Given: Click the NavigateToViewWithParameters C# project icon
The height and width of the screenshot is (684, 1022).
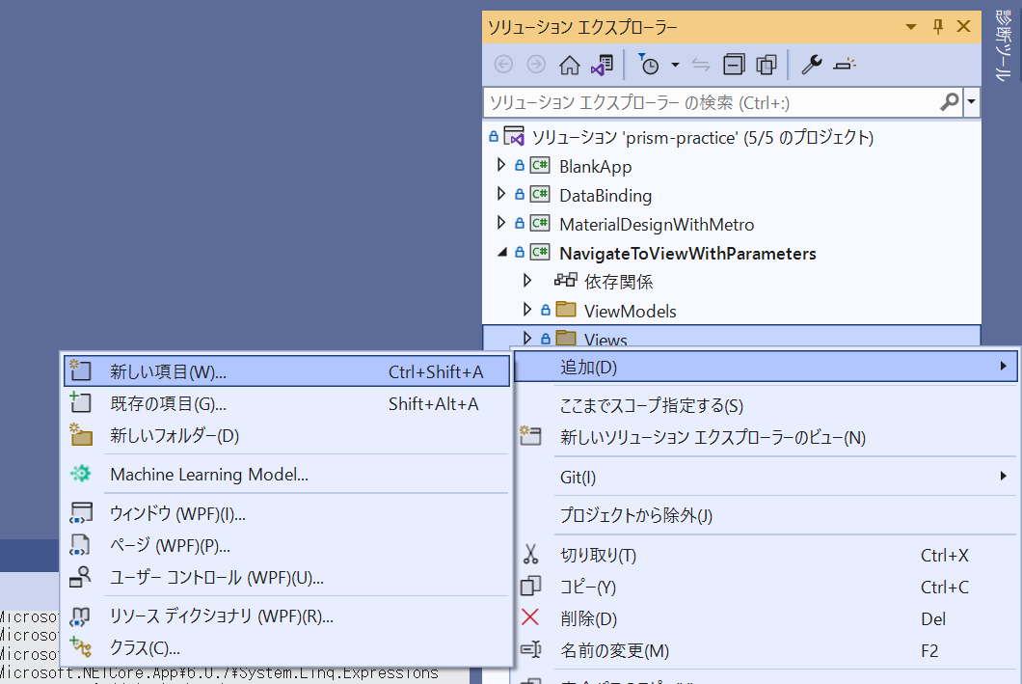Looking at the screenshot, I should (540, 253).
